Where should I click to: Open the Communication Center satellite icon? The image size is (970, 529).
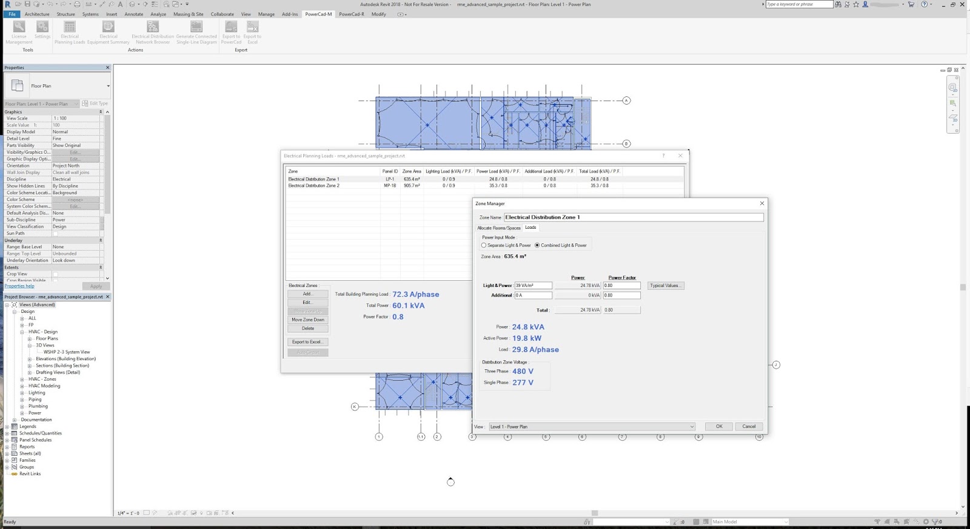click(847, 4)
